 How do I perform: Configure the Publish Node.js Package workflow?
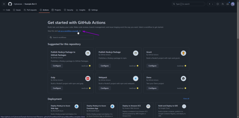point(105,66)
